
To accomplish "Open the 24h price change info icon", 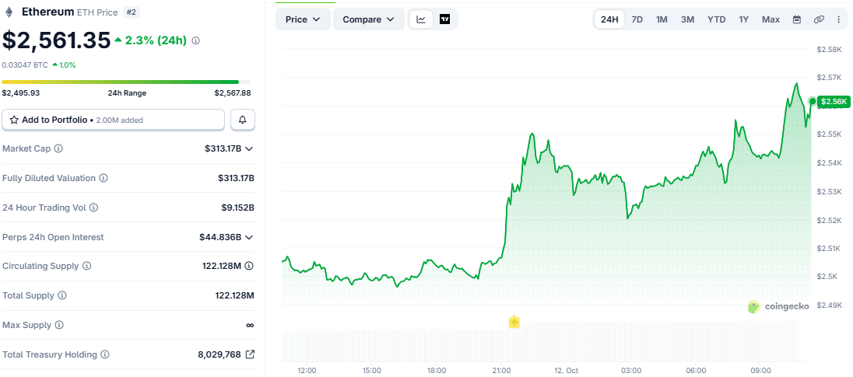I will pyautogui.click(x=196, y=40).
